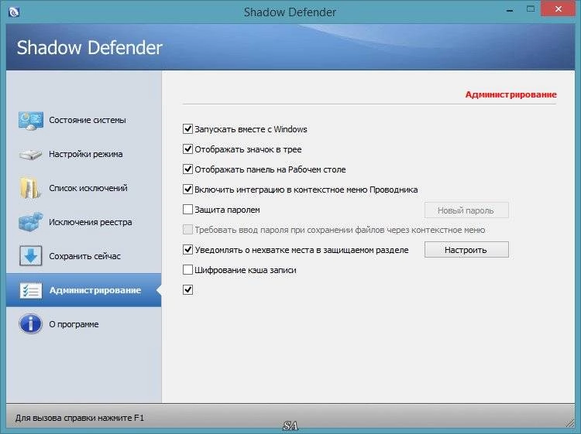
Task: Click the Administration checklist icon
Action: 30,290
